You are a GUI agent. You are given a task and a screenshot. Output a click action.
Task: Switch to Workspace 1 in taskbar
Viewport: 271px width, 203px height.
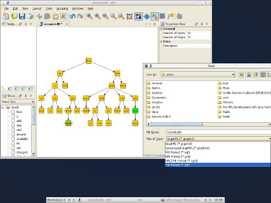click(x=56, y=200)
